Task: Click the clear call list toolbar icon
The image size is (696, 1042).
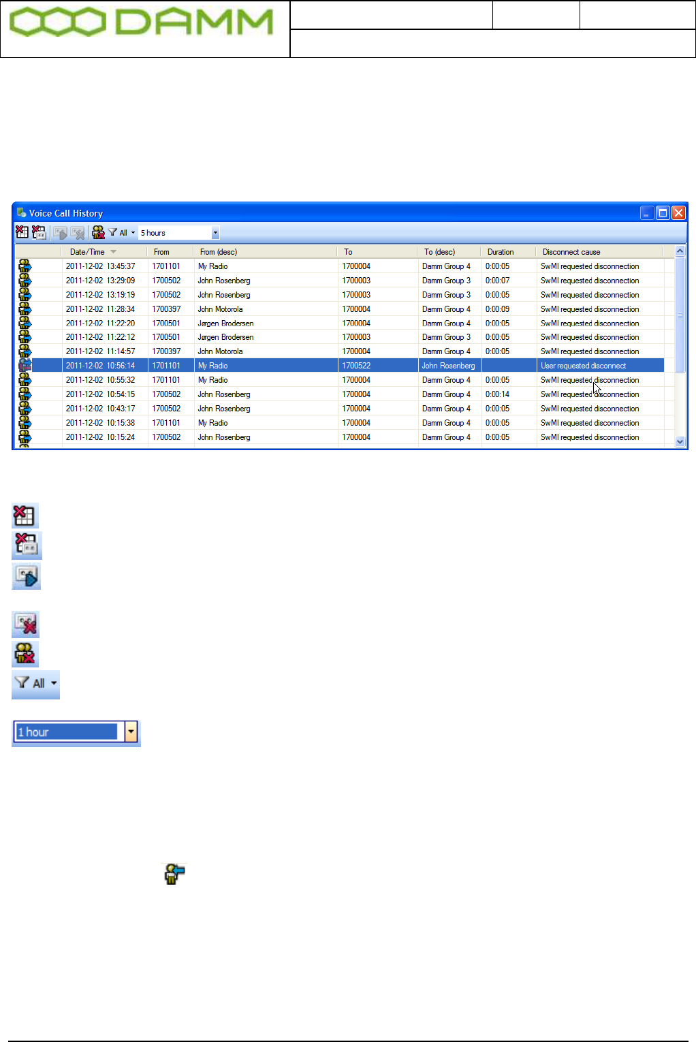Action: tap(22, 233)
